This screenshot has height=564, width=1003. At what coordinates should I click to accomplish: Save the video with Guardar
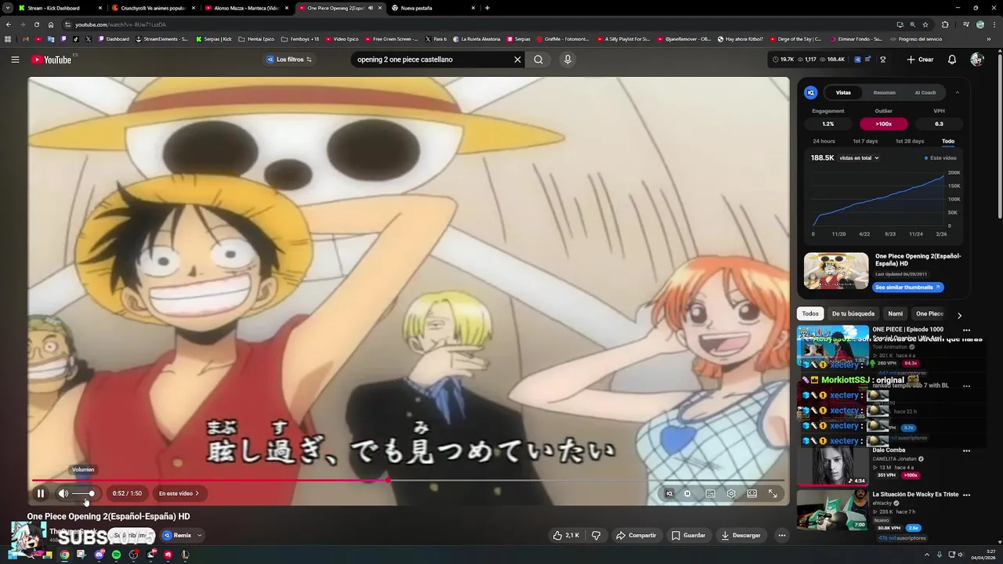[x=689, y=535]
